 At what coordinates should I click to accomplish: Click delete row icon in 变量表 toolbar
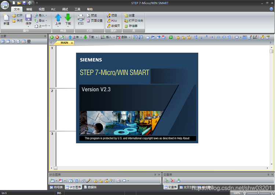pyautogui.click(x=172, y=181)
